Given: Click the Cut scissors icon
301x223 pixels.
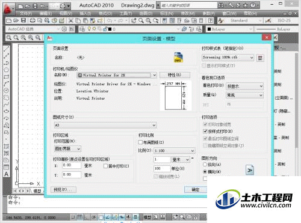Looking at the screenshot, I should [70, 20].
